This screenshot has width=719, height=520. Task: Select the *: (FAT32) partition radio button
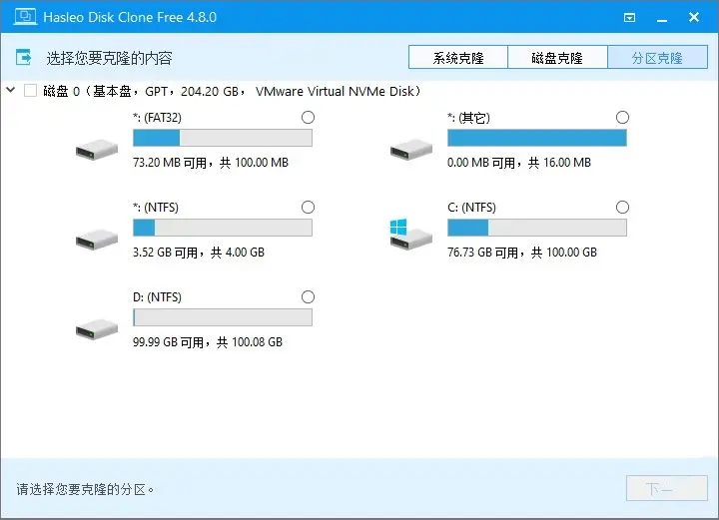[309, 118]
